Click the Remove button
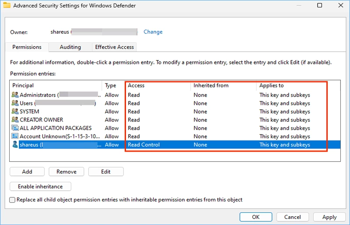The width and height of the screenshot is (350, 225). tap(66, 172)
